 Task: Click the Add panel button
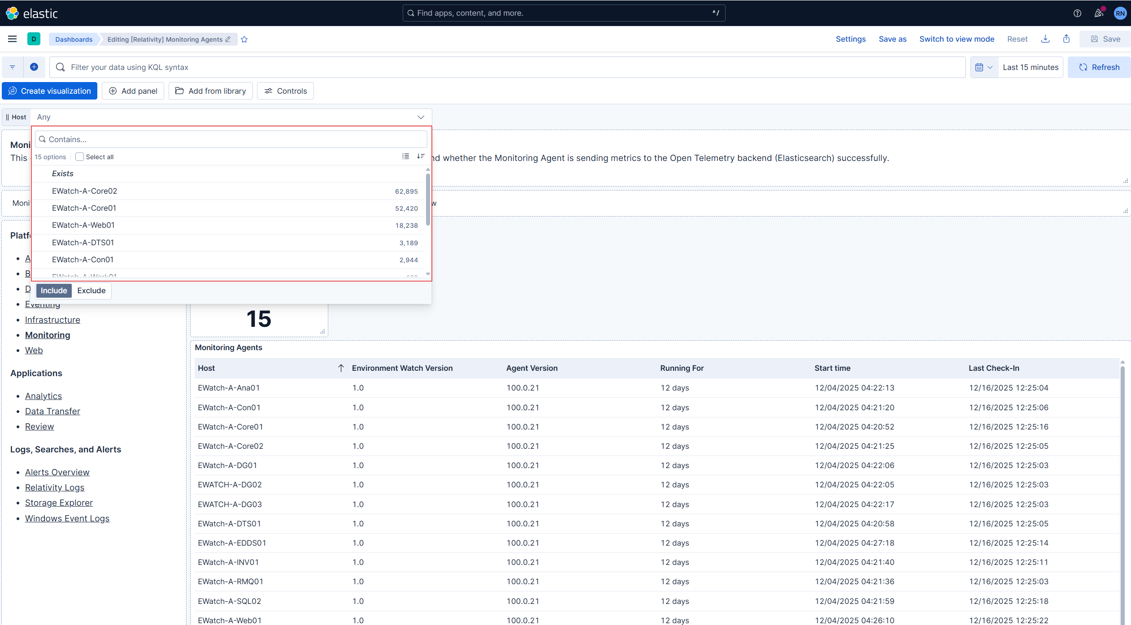pyautogui.click(x=133, y=91)
